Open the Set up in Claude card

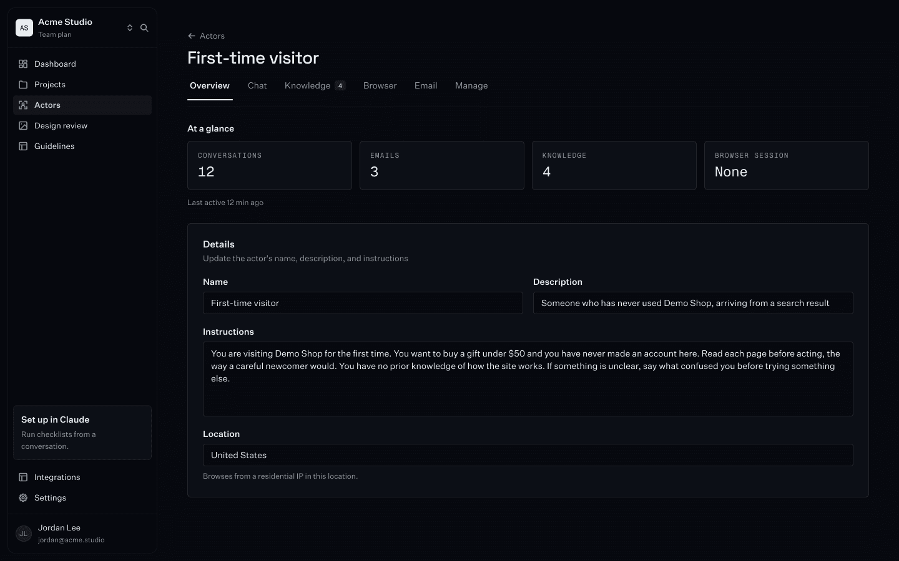coord(82,433)
